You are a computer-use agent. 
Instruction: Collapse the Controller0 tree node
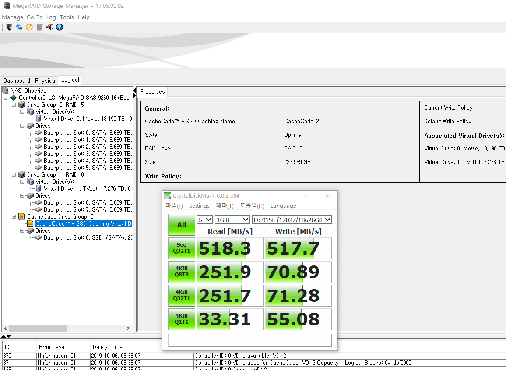(x=5, y=98)
